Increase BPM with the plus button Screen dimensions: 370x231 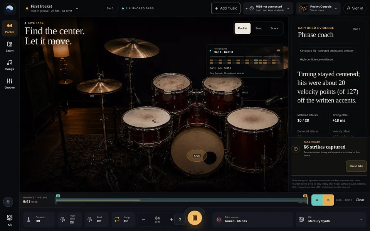click(171, 219)
